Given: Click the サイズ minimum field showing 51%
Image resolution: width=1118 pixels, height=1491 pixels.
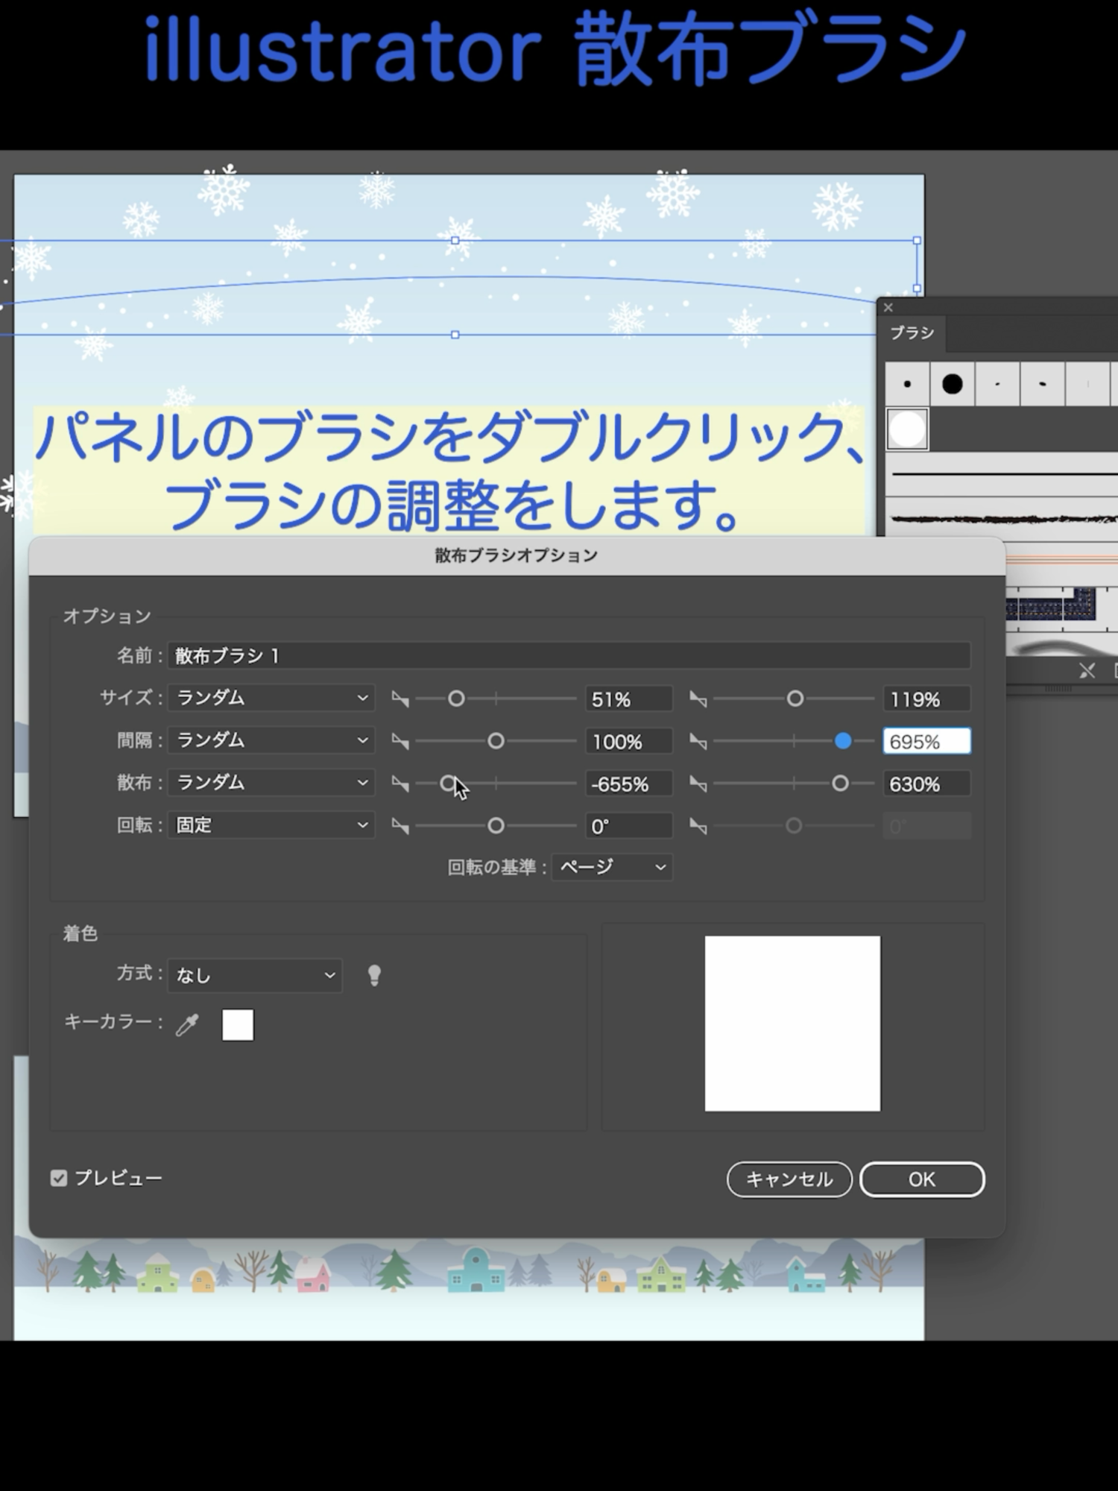Looking at the screenshot, I should point(628,699).
